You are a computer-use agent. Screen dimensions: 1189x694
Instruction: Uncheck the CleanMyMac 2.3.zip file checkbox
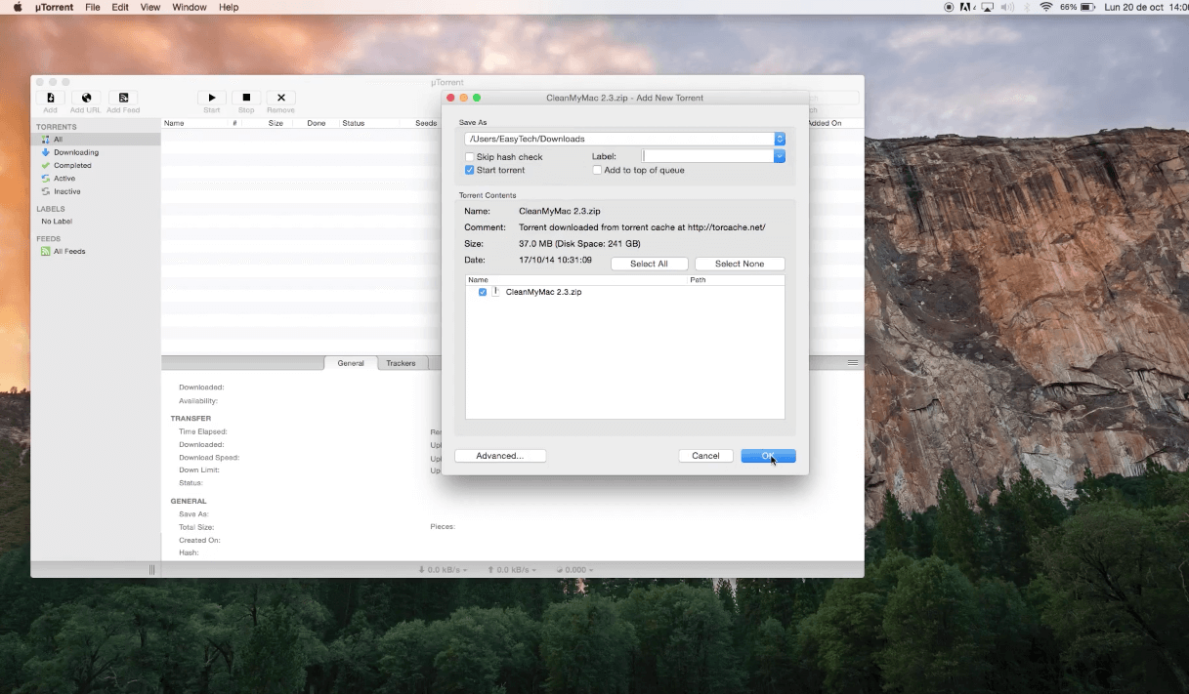[483, 292]
